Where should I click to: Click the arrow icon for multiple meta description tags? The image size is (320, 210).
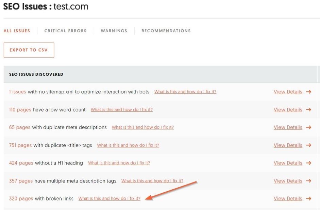[308, 181]
